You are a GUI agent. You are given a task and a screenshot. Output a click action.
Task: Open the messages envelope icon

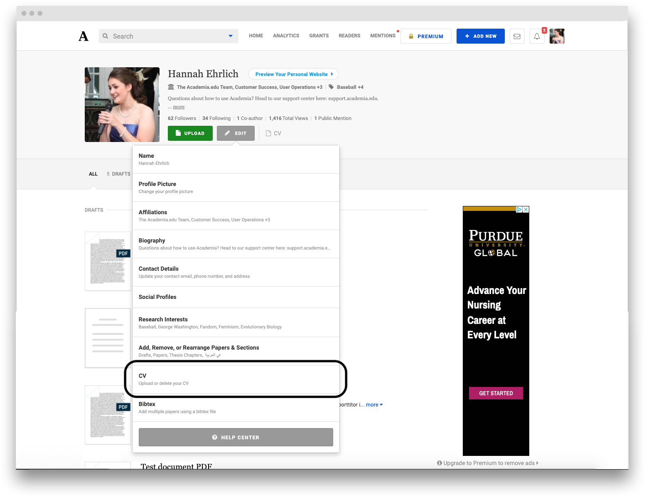517,36
